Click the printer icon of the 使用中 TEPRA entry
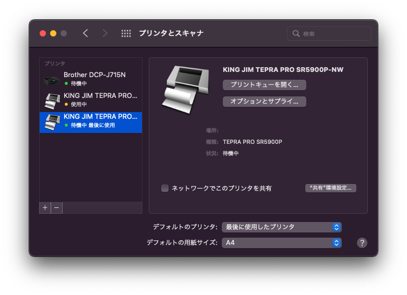Screen dimensions: 407x295 click(x=53, y=101)
